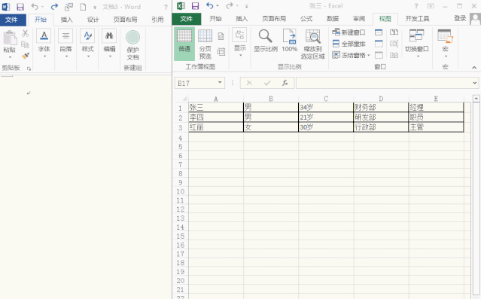Select cell containing 主管
Viewport: 481px width, 299px height.
(436, 127)
